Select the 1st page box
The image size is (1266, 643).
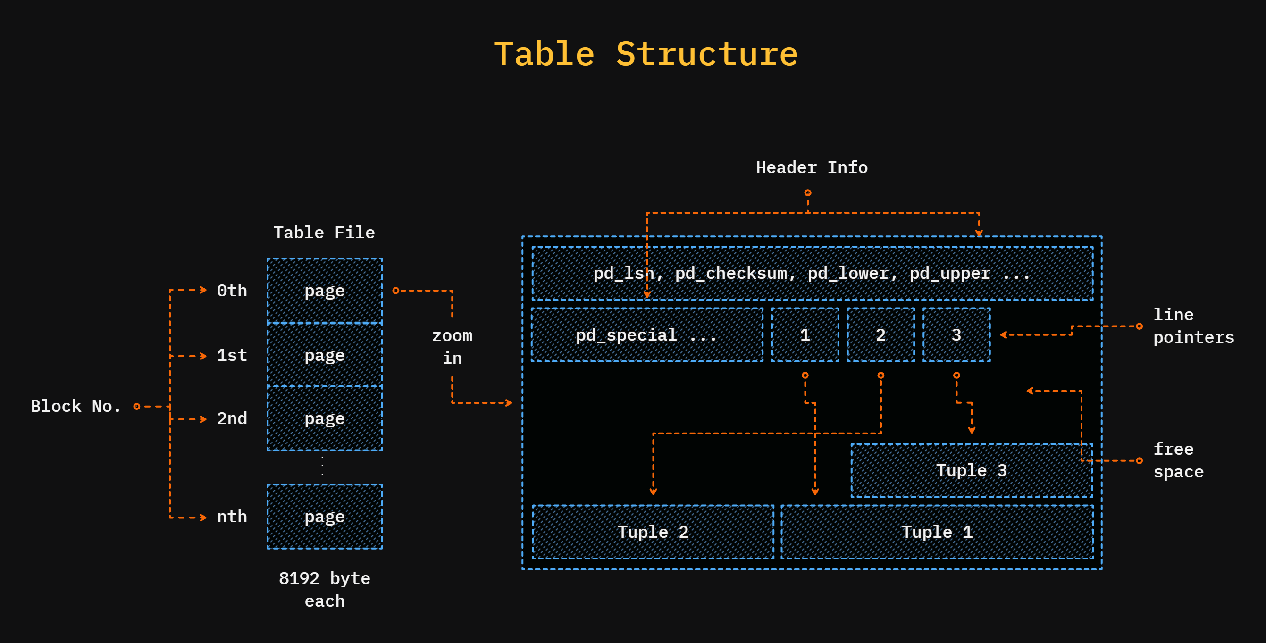click(324, 355)
